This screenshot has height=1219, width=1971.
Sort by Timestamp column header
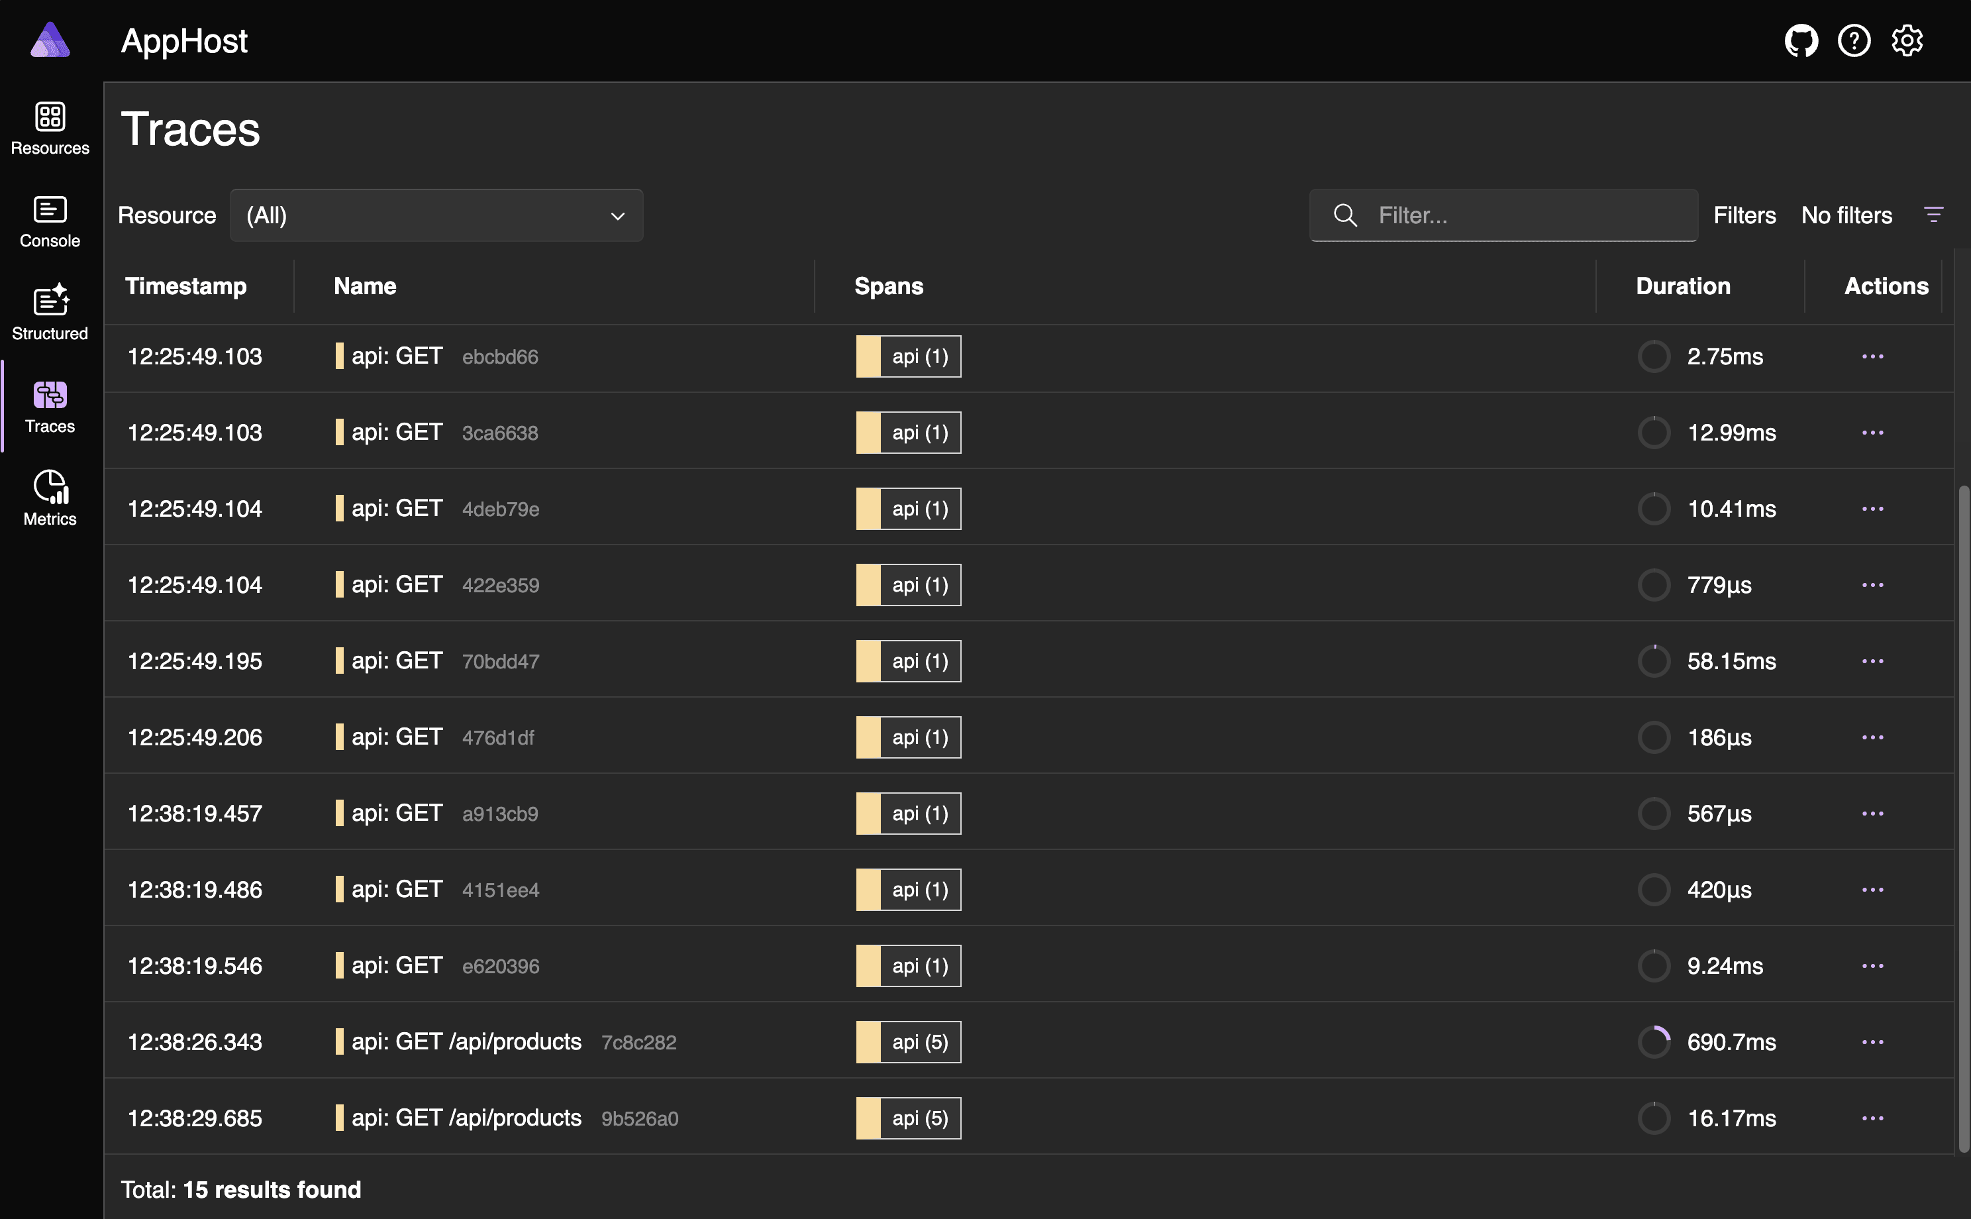tap(185, 286)
